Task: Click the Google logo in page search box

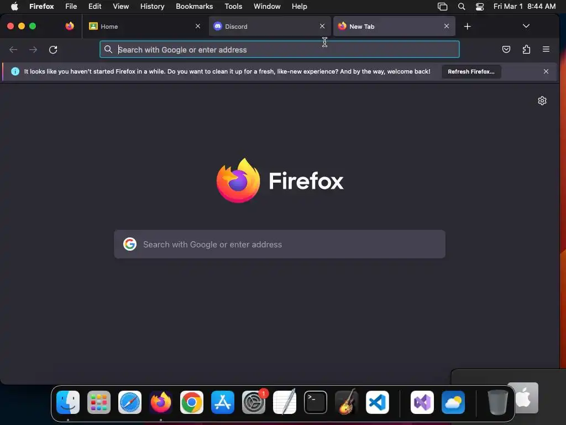Action: coord(129,244)
